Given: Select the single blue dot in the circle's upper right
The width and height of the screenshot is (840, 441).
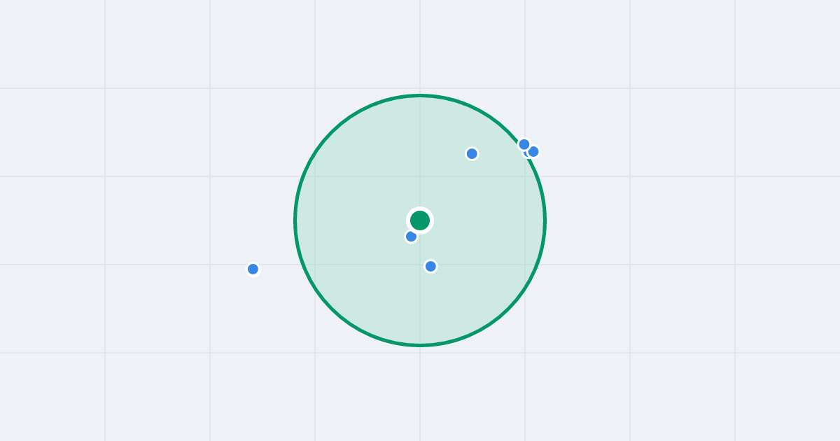Looking at the screenshot, I should click(472, 153).
